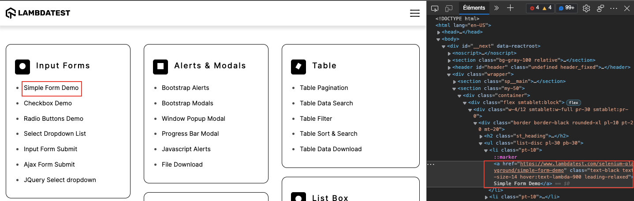Toggle the flex badge in DOM tree
Screen dimensions: 634x201
[573, 103]
